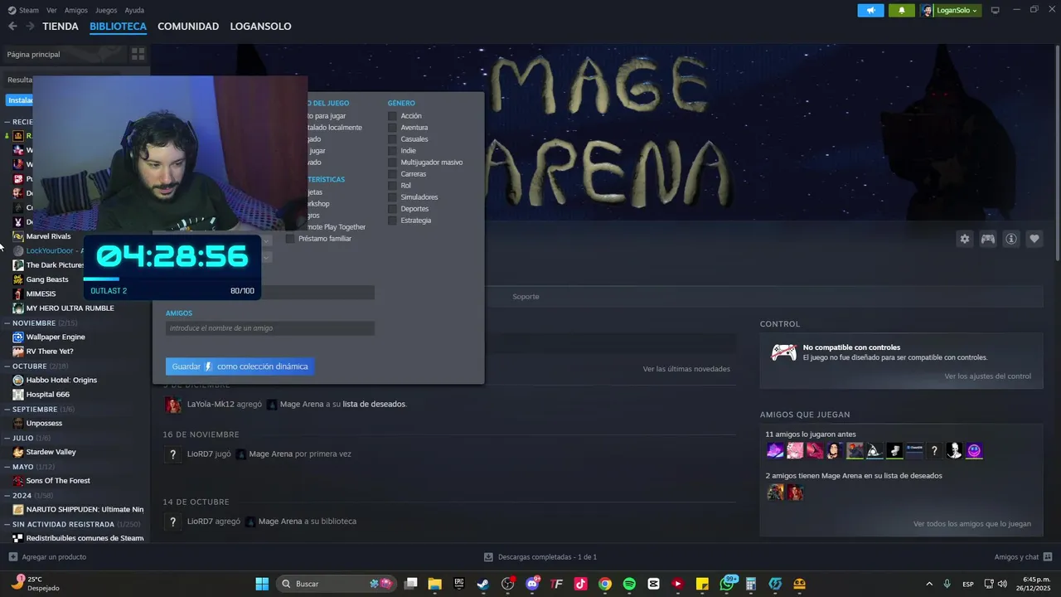Open Ver todos los amigos que lo juegan
1061x597 pixels.
click(x=972, y=524)
